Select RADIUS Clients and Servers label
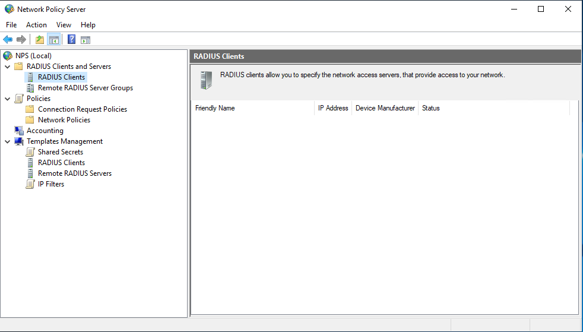 [69, 67]
